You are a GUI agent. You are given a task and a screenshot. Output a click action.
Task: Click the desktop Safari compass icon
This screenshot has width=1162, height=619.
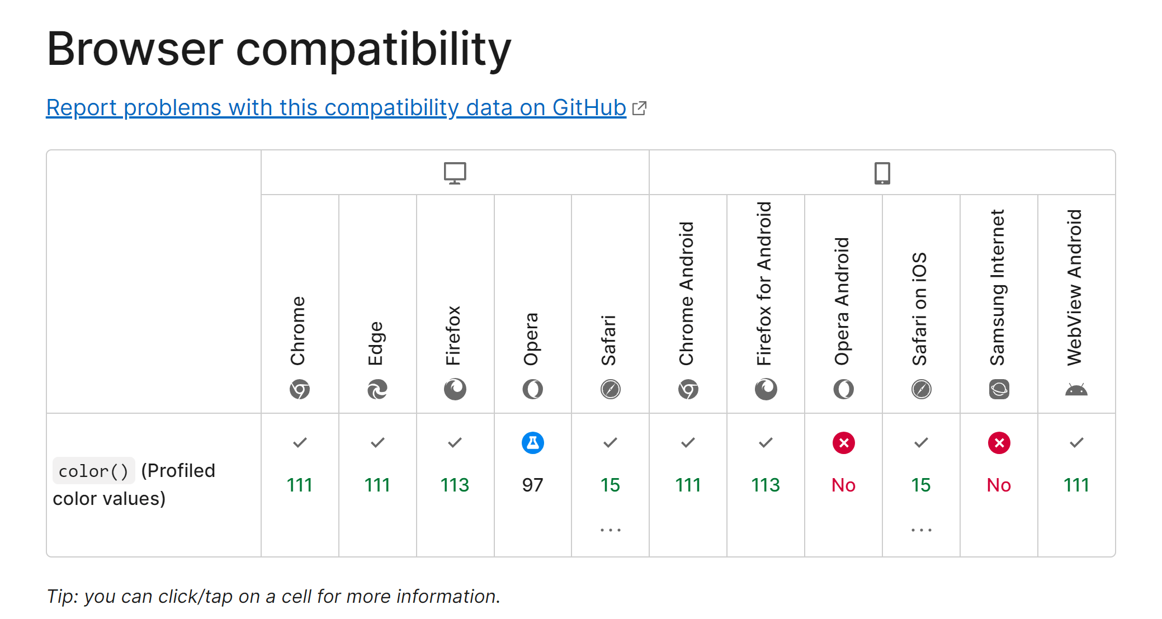coord(610,389)
